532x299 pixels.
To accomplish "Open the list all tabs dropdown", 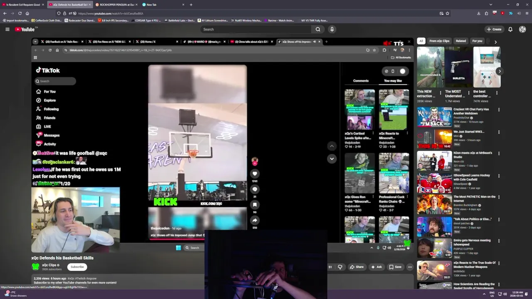I will 490,5.
